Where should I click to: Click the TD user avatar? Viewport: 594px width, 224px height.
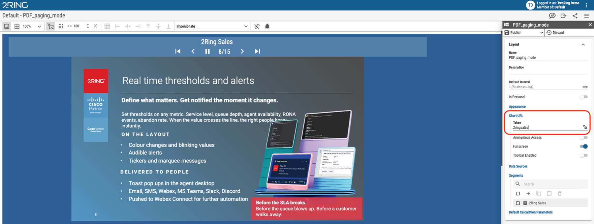530,5
